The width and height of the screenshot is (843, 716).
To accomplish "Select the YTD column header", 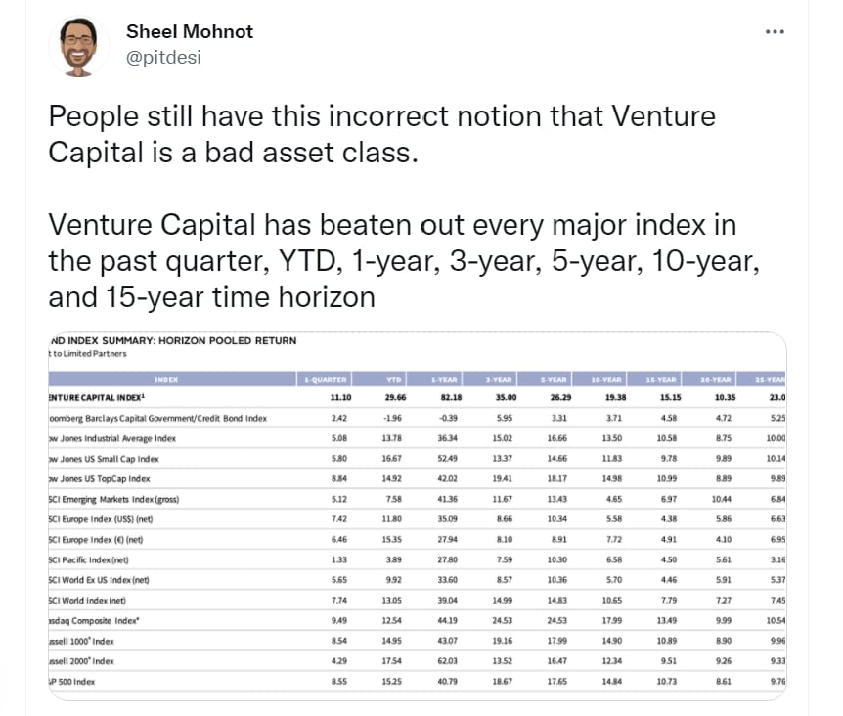I will tap(391, 379).
